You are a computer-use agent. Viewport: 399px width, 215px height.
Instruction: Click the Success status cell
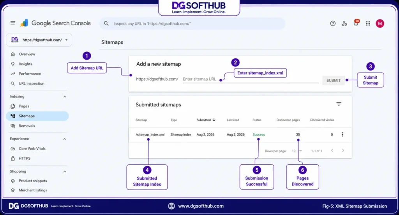[x=259, y=135]
